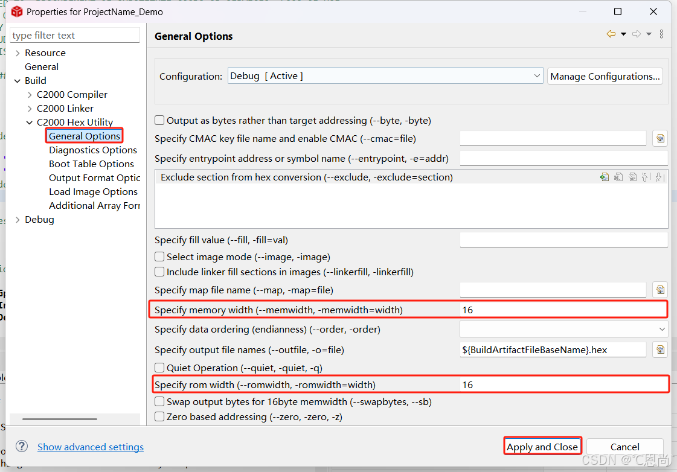Click Apply and Close button
The height and width of the screenshot is (472, 677).
pyautogui.click(x=542, y=447)
